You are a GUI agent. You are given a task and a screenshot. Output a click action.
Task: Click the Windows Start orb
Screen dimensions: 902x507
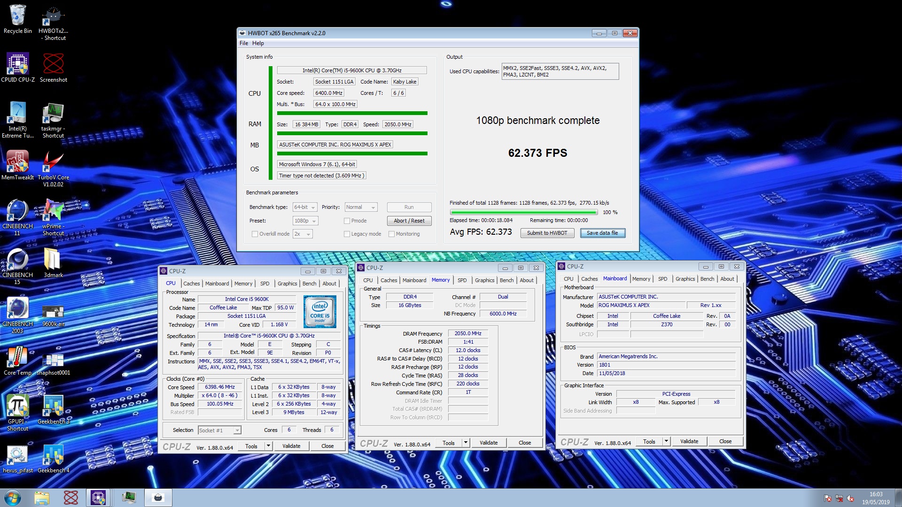click(x=13, y=498)
